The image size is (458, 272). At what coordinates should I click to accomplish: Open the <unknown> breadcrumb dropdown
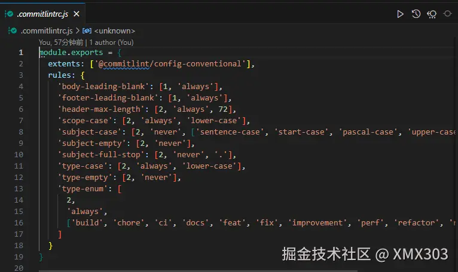click(115, 30)
